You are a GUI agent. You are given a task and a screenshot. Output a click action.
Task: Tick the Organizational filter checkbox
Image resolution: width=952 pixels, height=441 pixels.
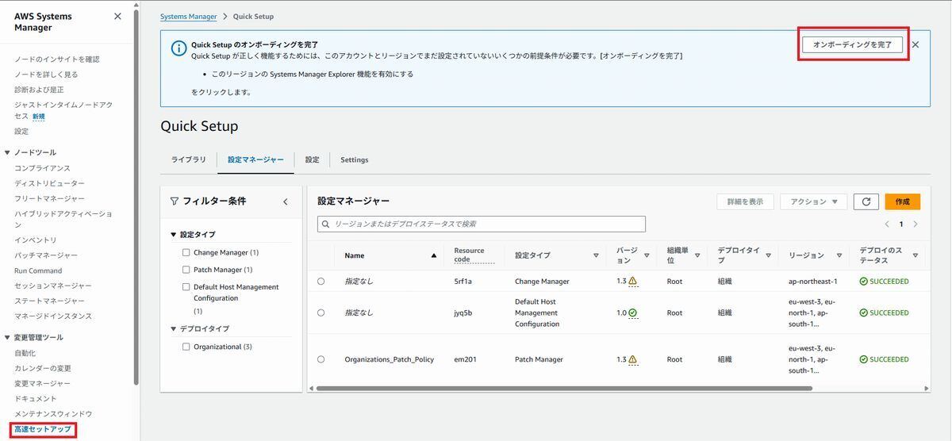tap(186, 347)
